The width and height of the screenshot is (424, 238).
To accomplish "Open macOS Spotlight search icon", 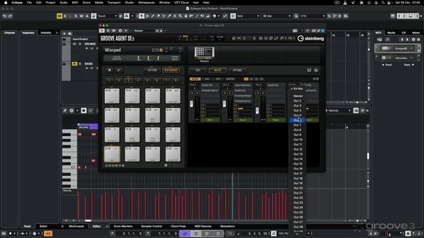I will point(383,3).
